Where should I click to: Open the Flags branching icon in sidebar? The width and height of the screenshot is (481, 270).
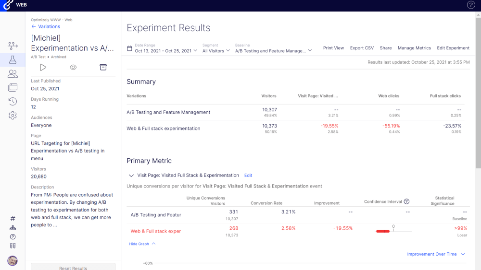tap(13, 46)
